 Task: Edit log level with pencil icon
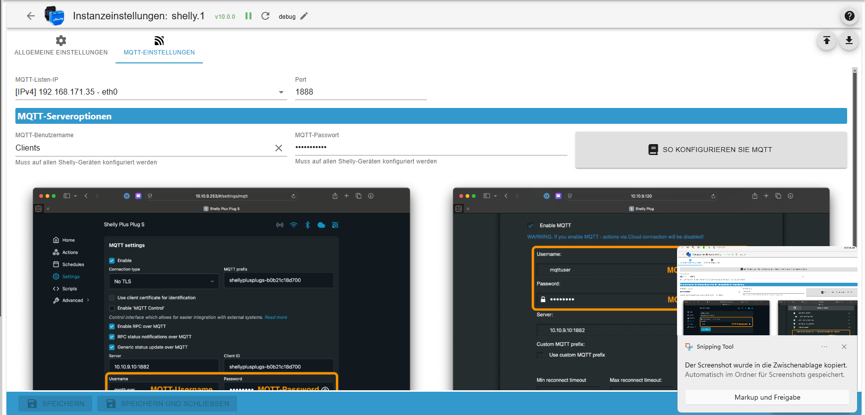click(304, 16)
